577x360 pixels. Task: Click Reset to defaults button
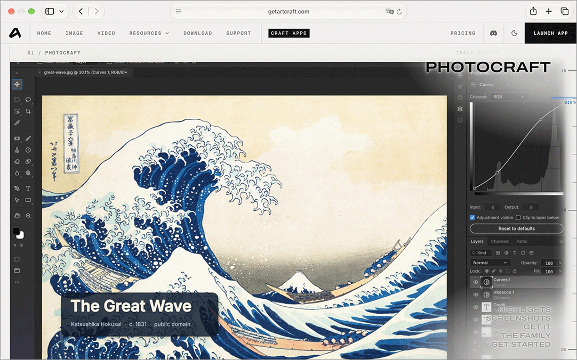(x=517, y=228)
